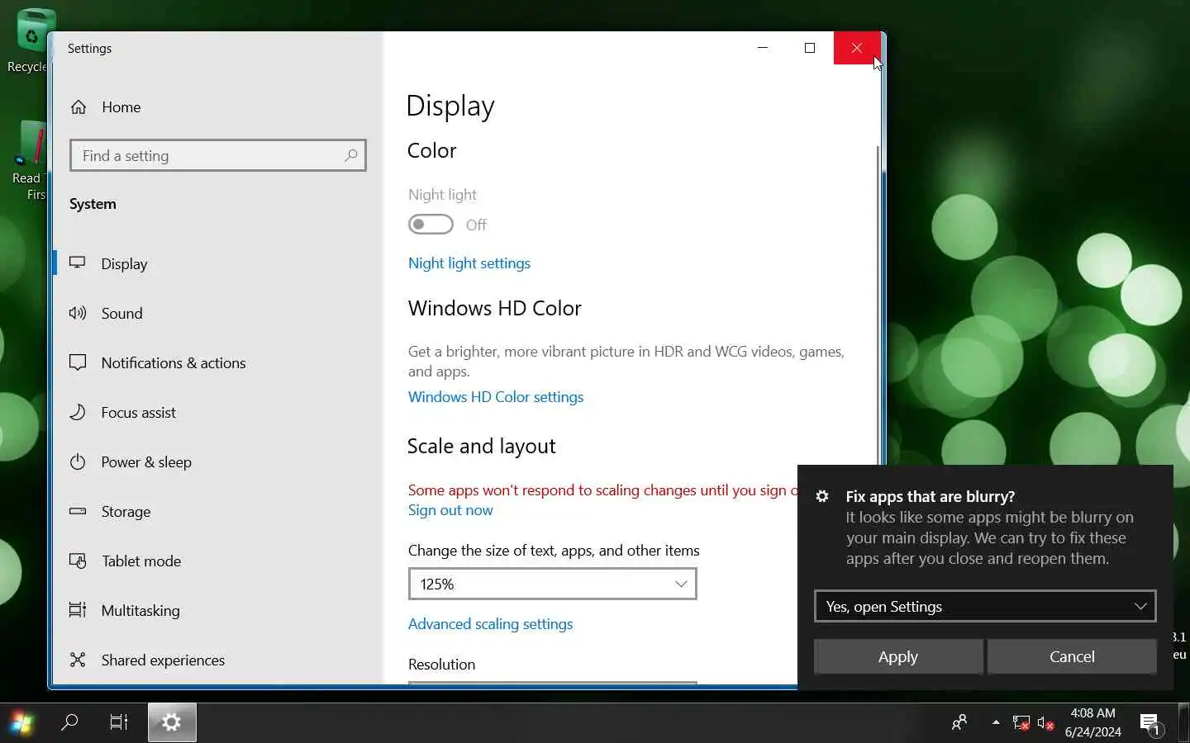Screen dimensions: 1190x743
Task: Click the Find a setting search box
Action: 218,155
